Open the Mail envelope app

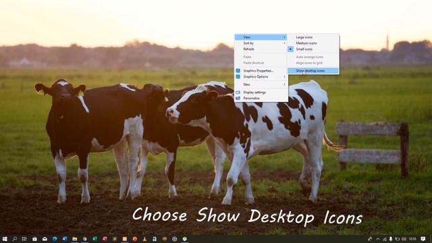45,239
